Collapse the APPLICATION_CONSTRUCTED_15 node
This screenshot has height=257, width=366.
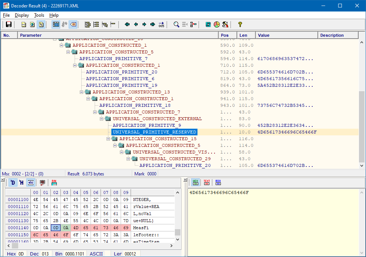pos(108,139)
